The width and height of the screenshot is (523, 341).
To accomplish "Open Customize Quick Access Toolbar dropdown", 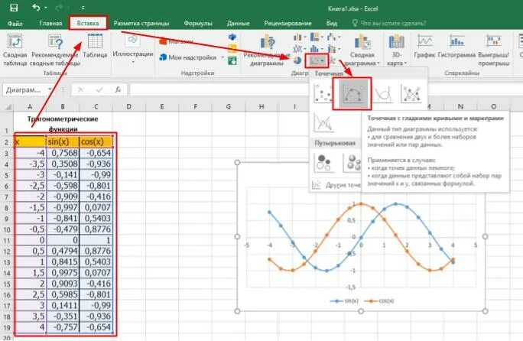I will coord(83,8).
